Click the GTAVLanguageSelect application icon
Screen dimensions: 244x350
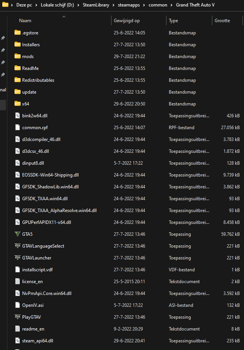[x=18, y=246]
